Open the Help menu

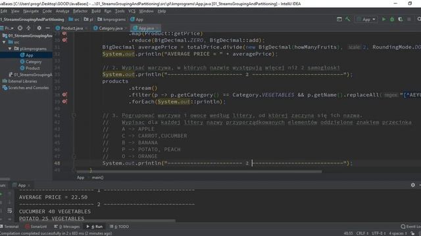pos(162,11)
